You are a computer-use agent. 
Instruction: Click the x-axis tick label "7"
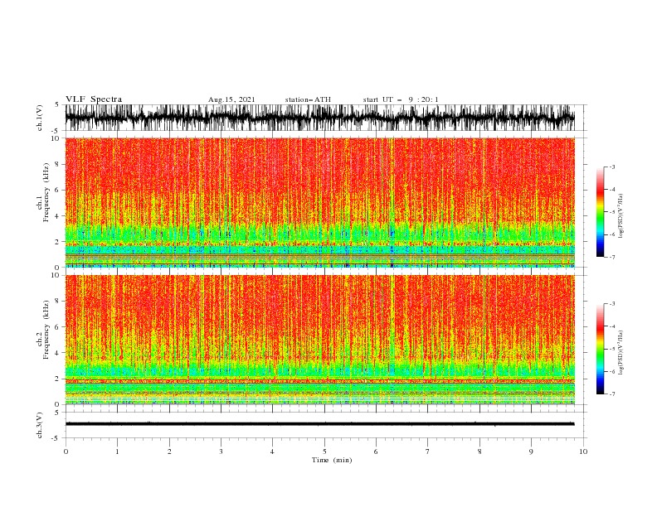pyautogui.click(x=428, y=451)
